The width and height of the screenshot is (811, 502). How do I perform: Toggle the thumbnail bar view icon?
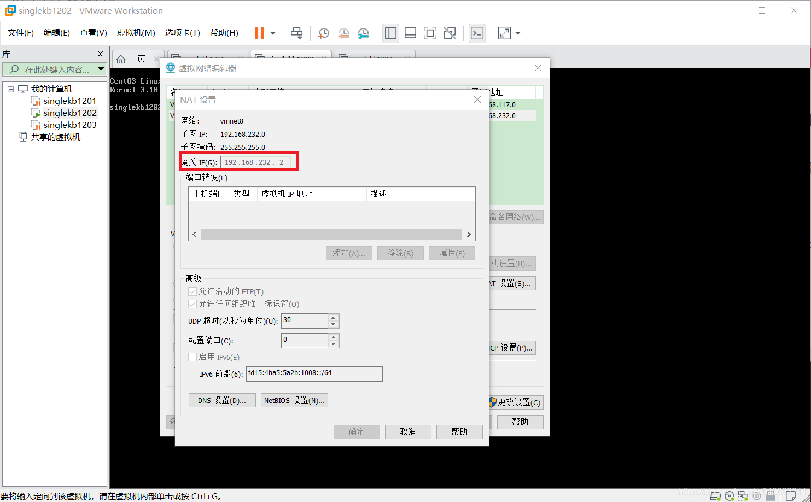[x=410, y=33]
